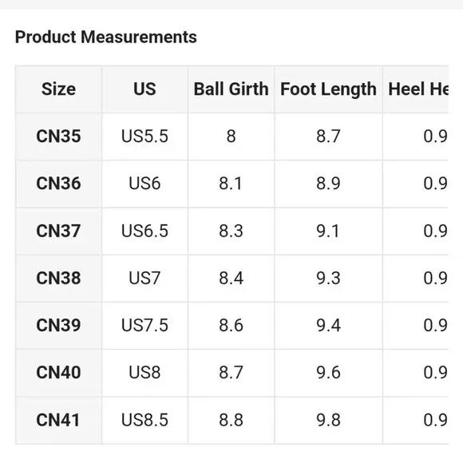Select the Size column header
The image size is (463, 463).
pos(58,89)
